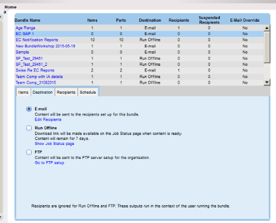The height and width of the screenshot is (223, 276).
Task: Click the E-Mail Override column header
Action: [x=245, y=20]
